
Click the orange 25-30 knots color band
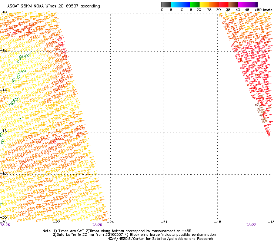[x=214, y=4]
